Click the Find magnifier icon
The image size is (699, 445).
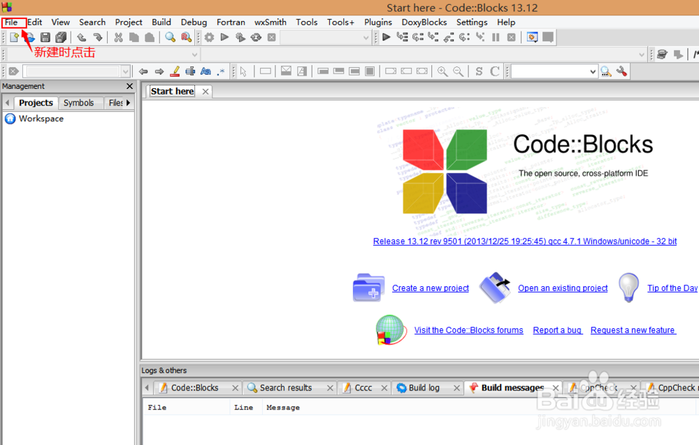[170, 38]
